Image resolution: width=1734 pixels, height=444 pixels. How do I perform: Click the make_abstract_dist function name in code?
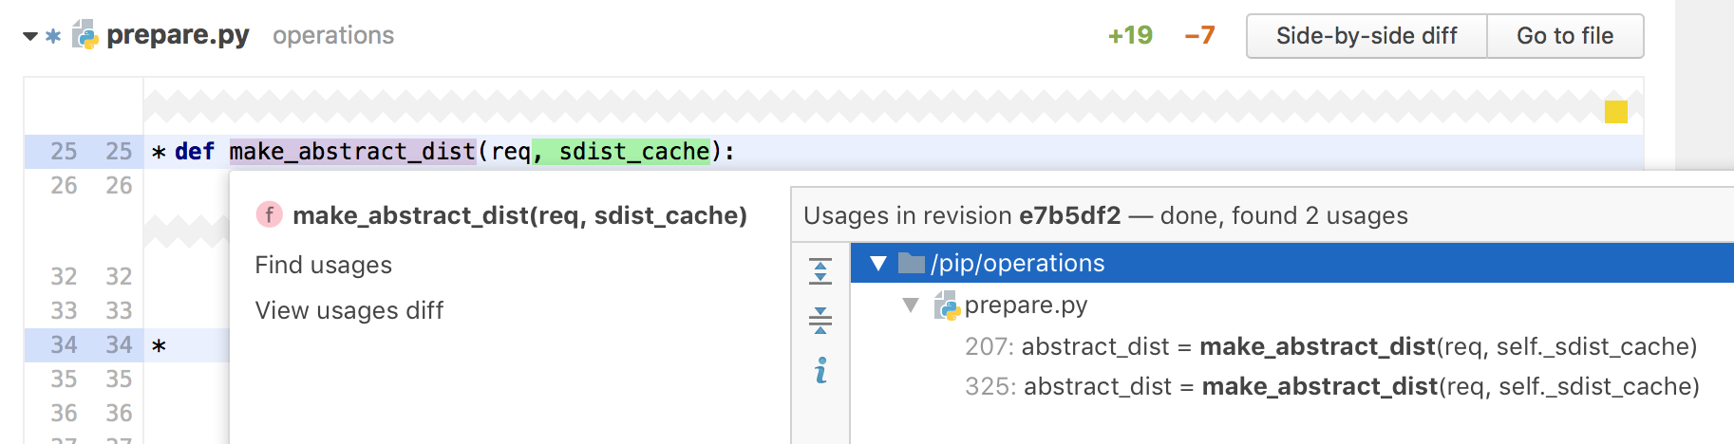click(x=352, y=152)
